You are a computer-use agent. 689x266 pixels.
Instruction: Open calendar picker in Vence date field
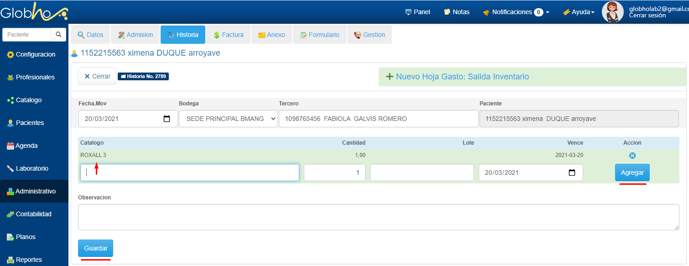coord(572,173)
